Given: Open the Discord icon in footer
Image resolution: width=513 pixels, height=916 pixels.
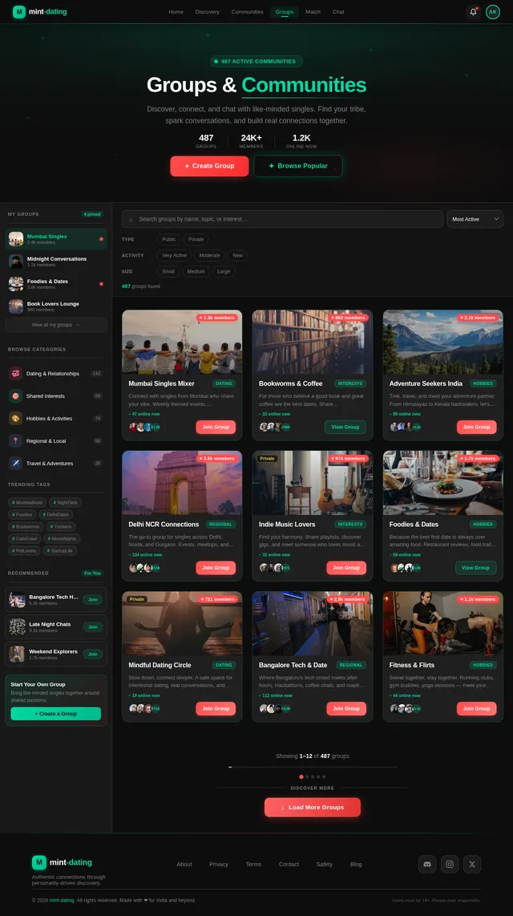Looking at the screenshot, I should pos(427,864).
